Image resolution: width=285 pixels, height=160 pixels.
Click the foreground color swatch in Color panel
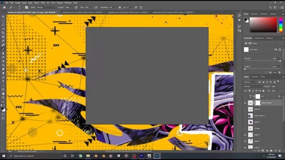click(x=245, y=19)
